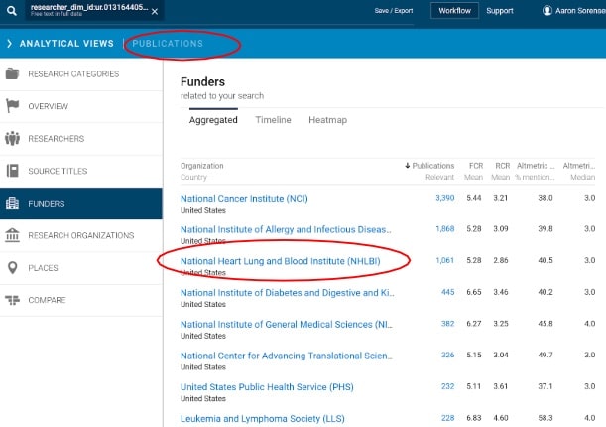
Task: Sort by Publications column arrow
Action: (x=407, y=166)
